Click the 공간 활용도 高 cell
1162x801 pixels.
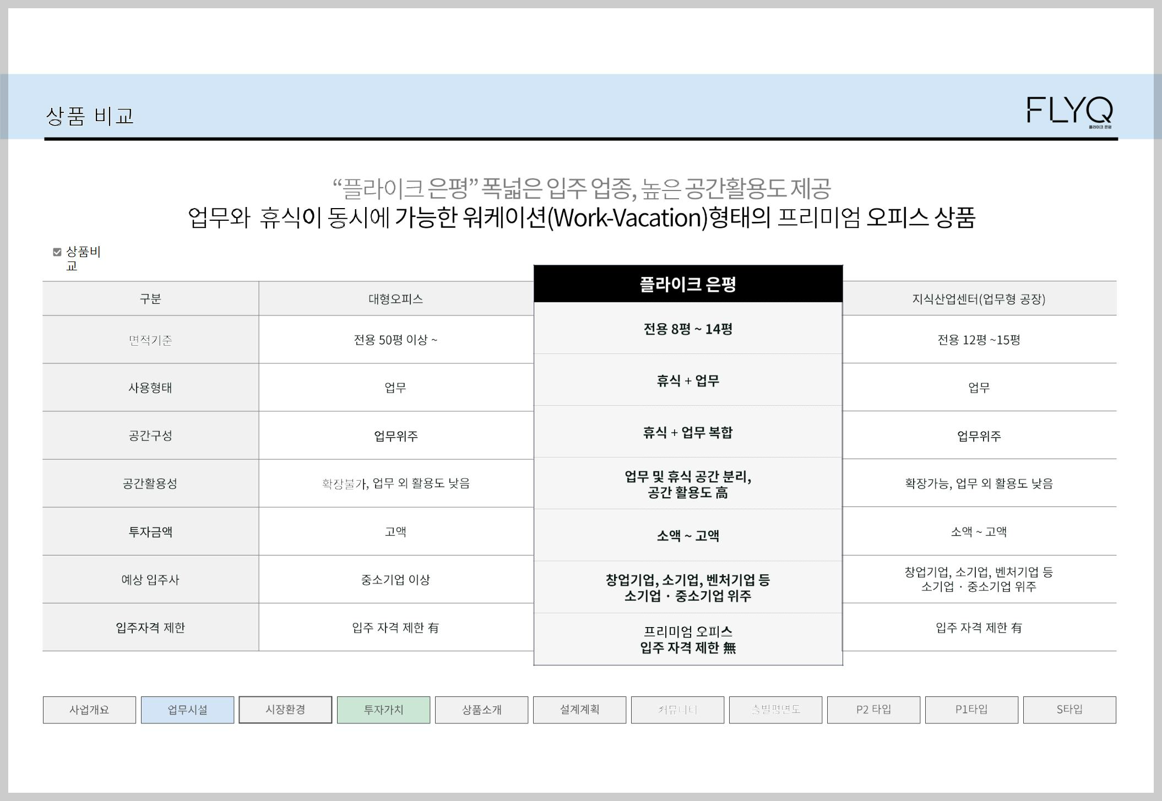[x=688, y=484]
